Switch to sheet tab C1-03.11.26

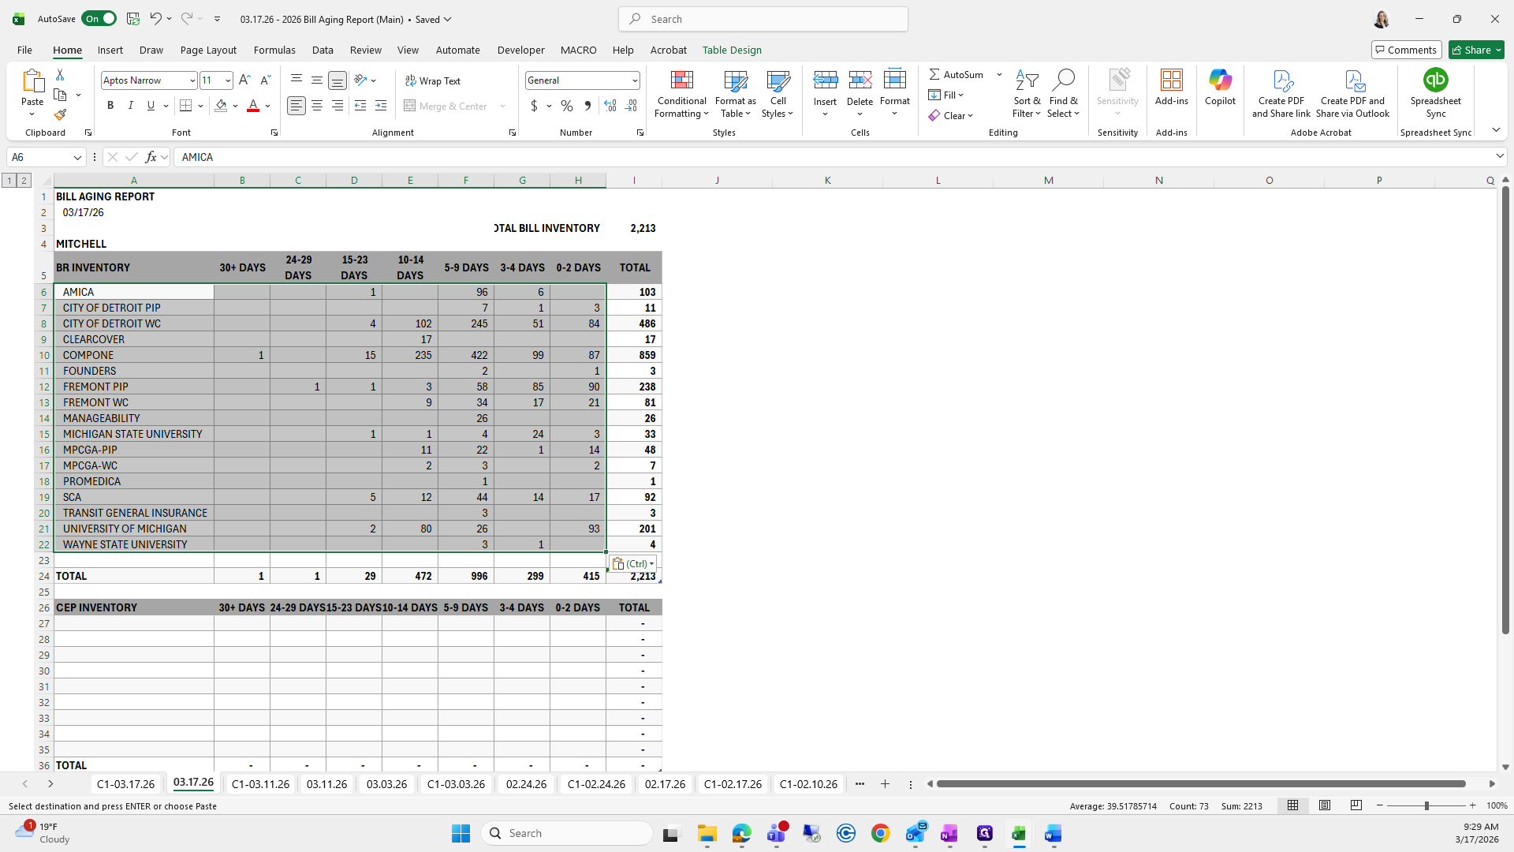pos(260,784)
